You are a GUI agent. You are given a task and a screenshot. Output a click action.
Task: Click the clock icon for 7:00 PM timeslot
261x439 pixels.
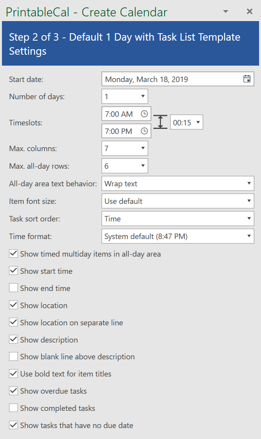144,131
